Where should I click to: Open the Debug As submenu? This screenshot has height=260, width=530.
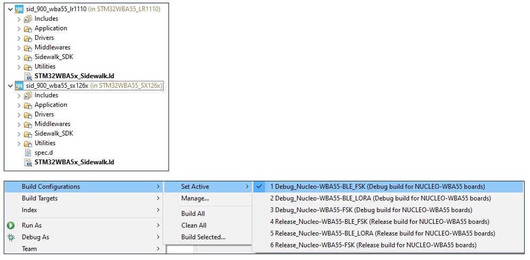pos(84,237)
